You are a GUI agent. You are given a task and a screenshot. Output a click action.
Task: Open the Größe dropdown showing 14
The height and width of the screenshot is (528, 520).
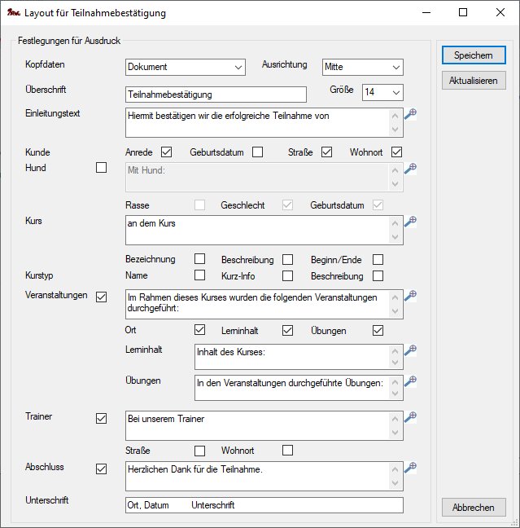point(382,93)
